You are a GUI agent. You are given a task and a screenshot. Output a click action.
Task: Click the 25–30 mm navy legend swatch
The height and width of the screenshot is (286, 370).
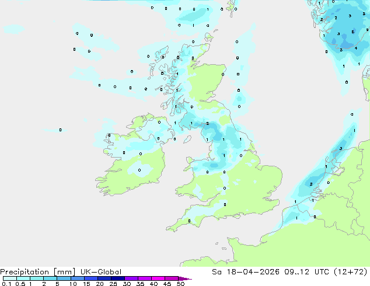pos(117,278)
